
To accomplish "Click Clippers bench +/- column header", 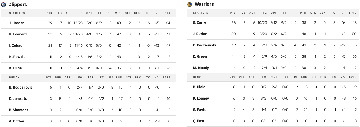I will pyautogui.click(x=157, y=78).
